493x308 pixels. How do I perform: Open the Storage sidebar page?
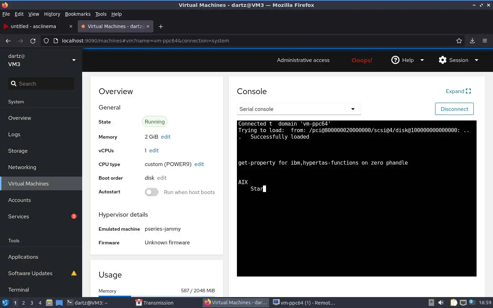tap(41, 151)
